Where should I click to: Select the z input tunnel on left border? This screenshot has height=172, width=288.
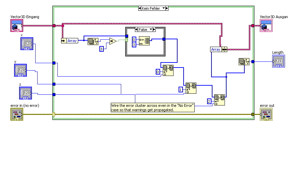(x=54, y=95)
